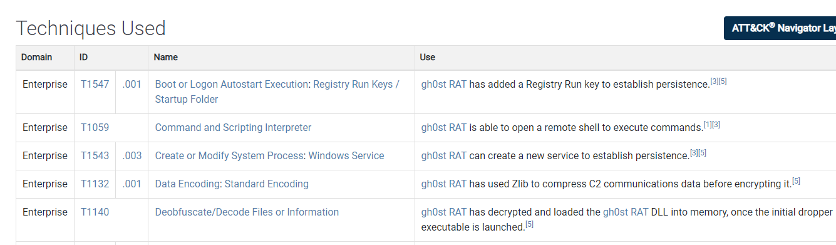Open Create or Modify System Process link
Image resolution: width=836 pixels, height=245 pixels.
pos(230,155)
